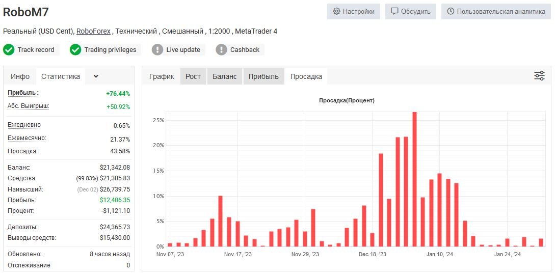Screen dimensions: 555x274
Task: Click the $24,365.73 deposits value
Action: click(x=115, y=227)
